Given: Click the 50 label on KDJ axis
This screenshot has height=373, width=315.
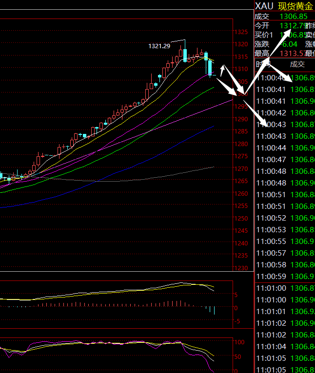Looking at the screenshot, I should point(238,357).
